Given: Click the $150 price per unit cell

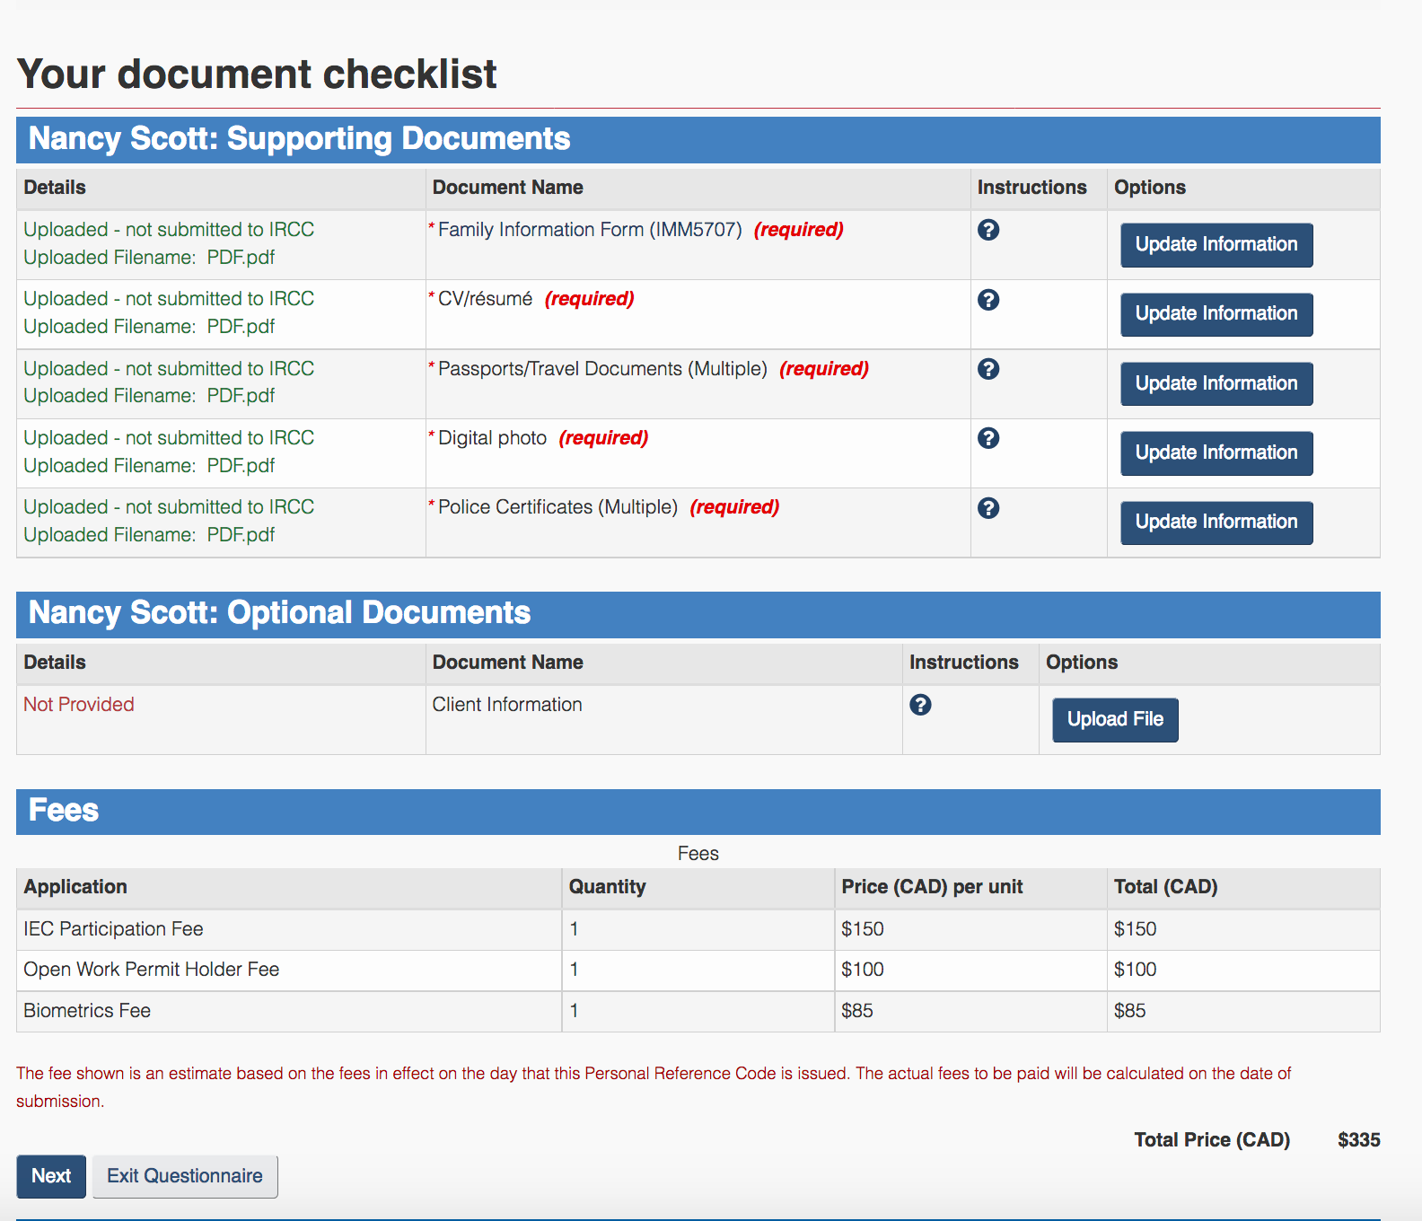Looking at the screenshot, I should pyautogui.click(x=863, y=929).
